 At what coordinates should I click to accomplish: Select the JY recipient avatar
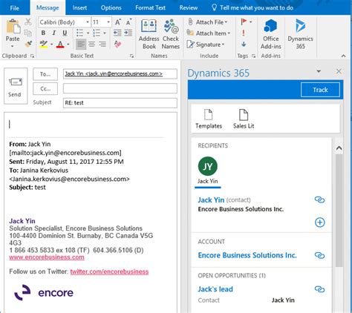pyautogui.click(x=208, y=166)
